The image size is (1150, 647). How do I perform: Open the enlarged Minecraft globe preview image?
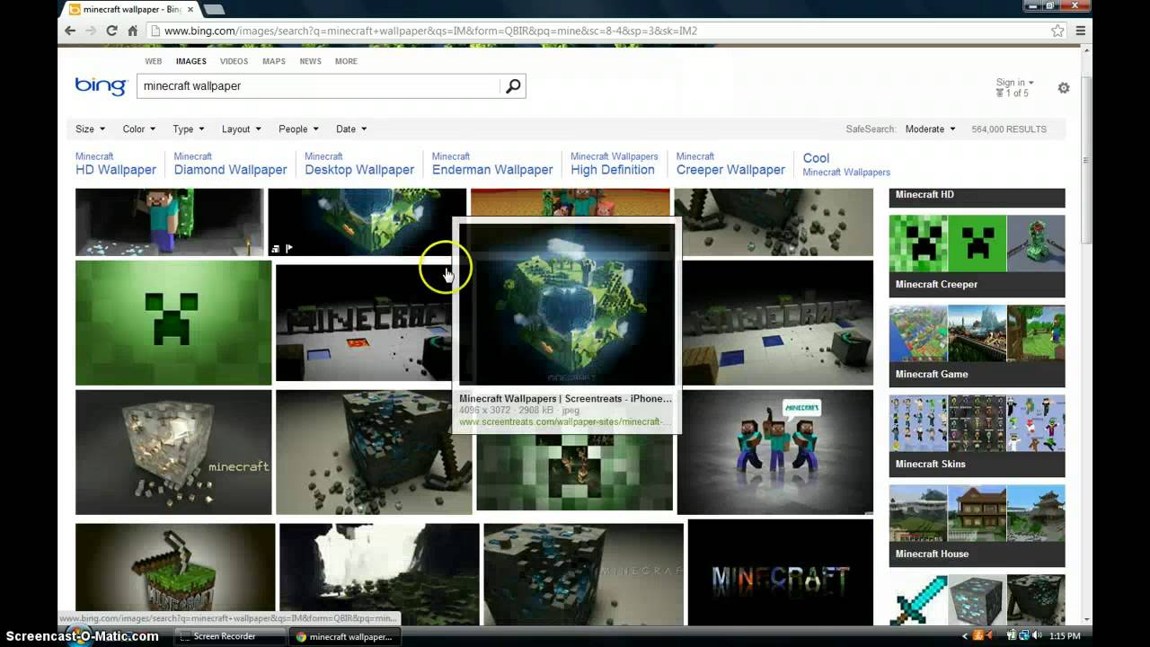pos(567,305)
